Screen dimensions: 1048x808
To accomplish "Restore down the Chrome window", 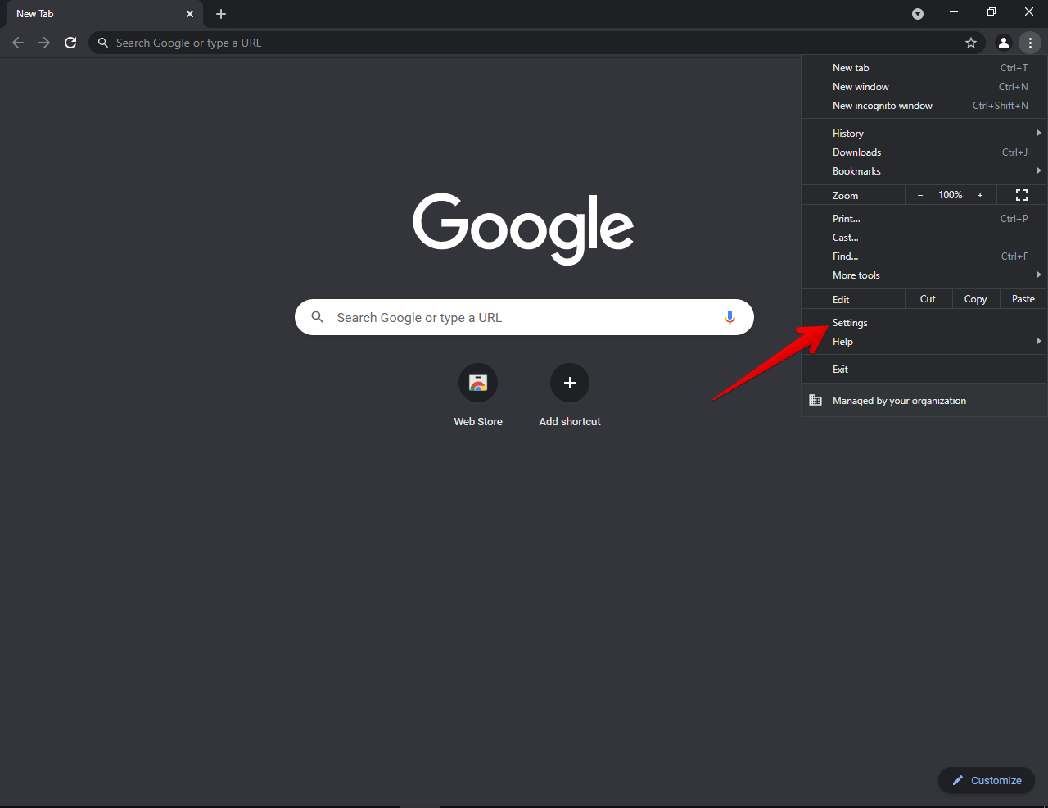I will (992, 12).
